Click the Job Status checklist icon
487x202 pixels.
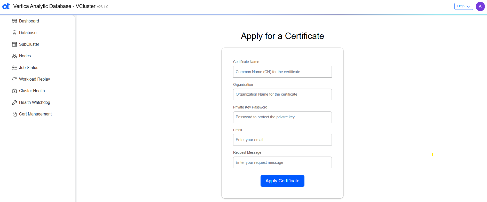(14, 67)
